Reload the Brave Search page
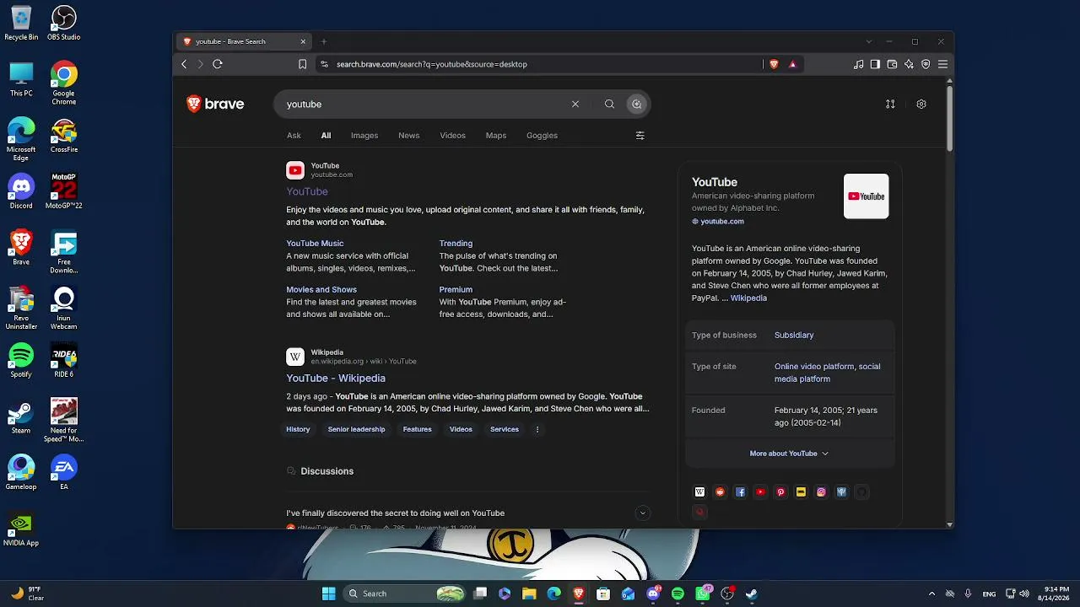 [218, 64]
